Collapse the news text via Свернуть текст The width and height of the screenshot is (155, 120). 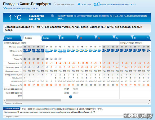pyautogui.click(x=12, y=117)
